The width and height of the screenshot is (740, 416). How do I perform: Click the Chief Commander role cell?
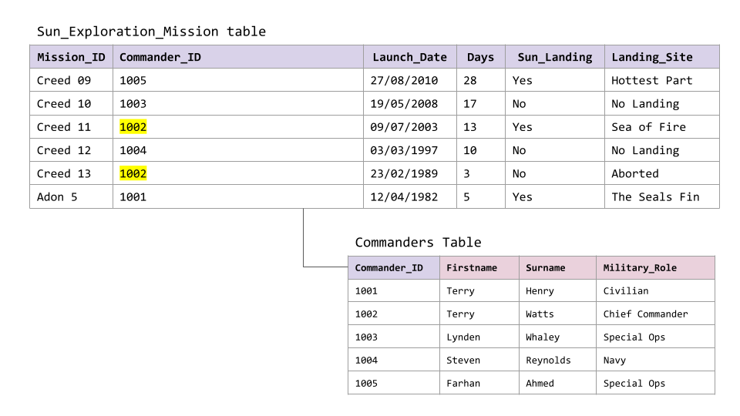655,314
